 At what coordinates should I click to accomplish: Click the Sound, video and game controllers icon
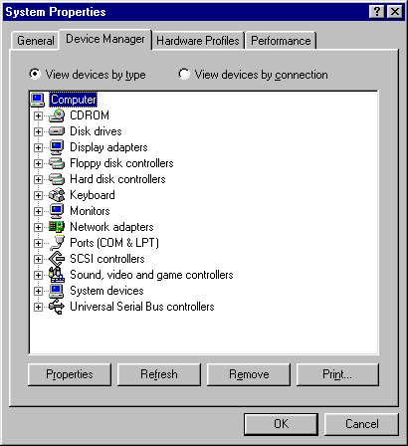[57, 275]
